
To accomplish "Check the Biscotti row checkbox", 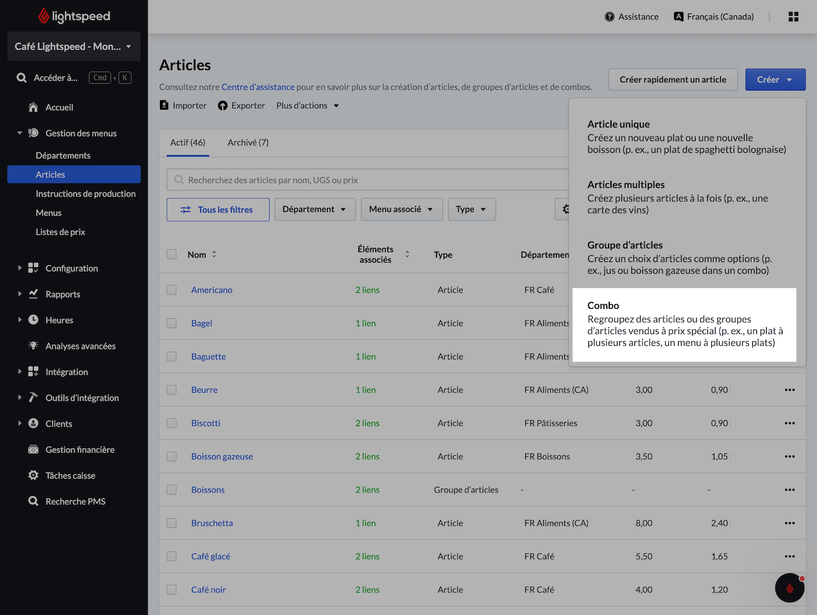I will coord(172,423).
